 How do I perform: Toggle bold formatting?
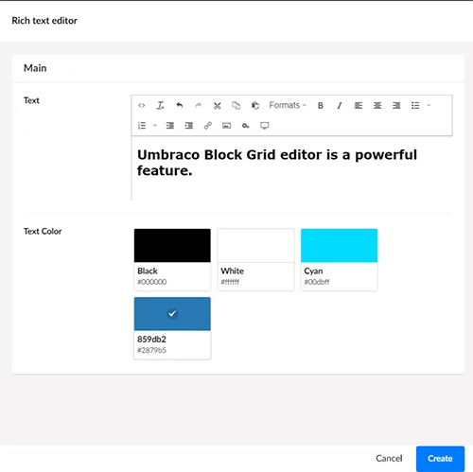(321, 105)
